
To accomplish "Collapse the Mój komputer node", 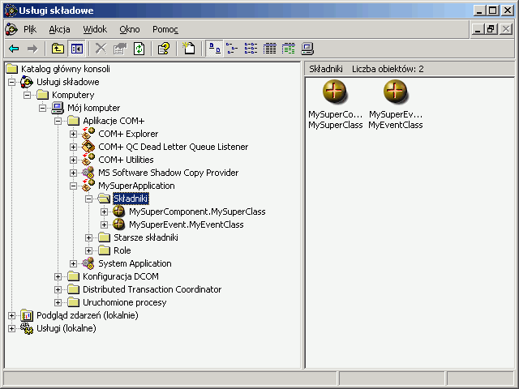I will pyautogui.click(x=42, y=108).
